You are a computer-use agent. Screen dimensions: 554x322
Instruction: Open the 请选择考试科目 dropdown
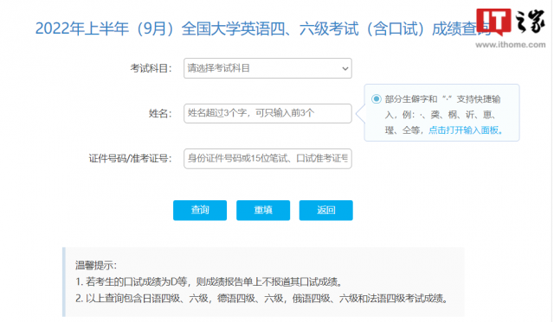click(267, 68)
